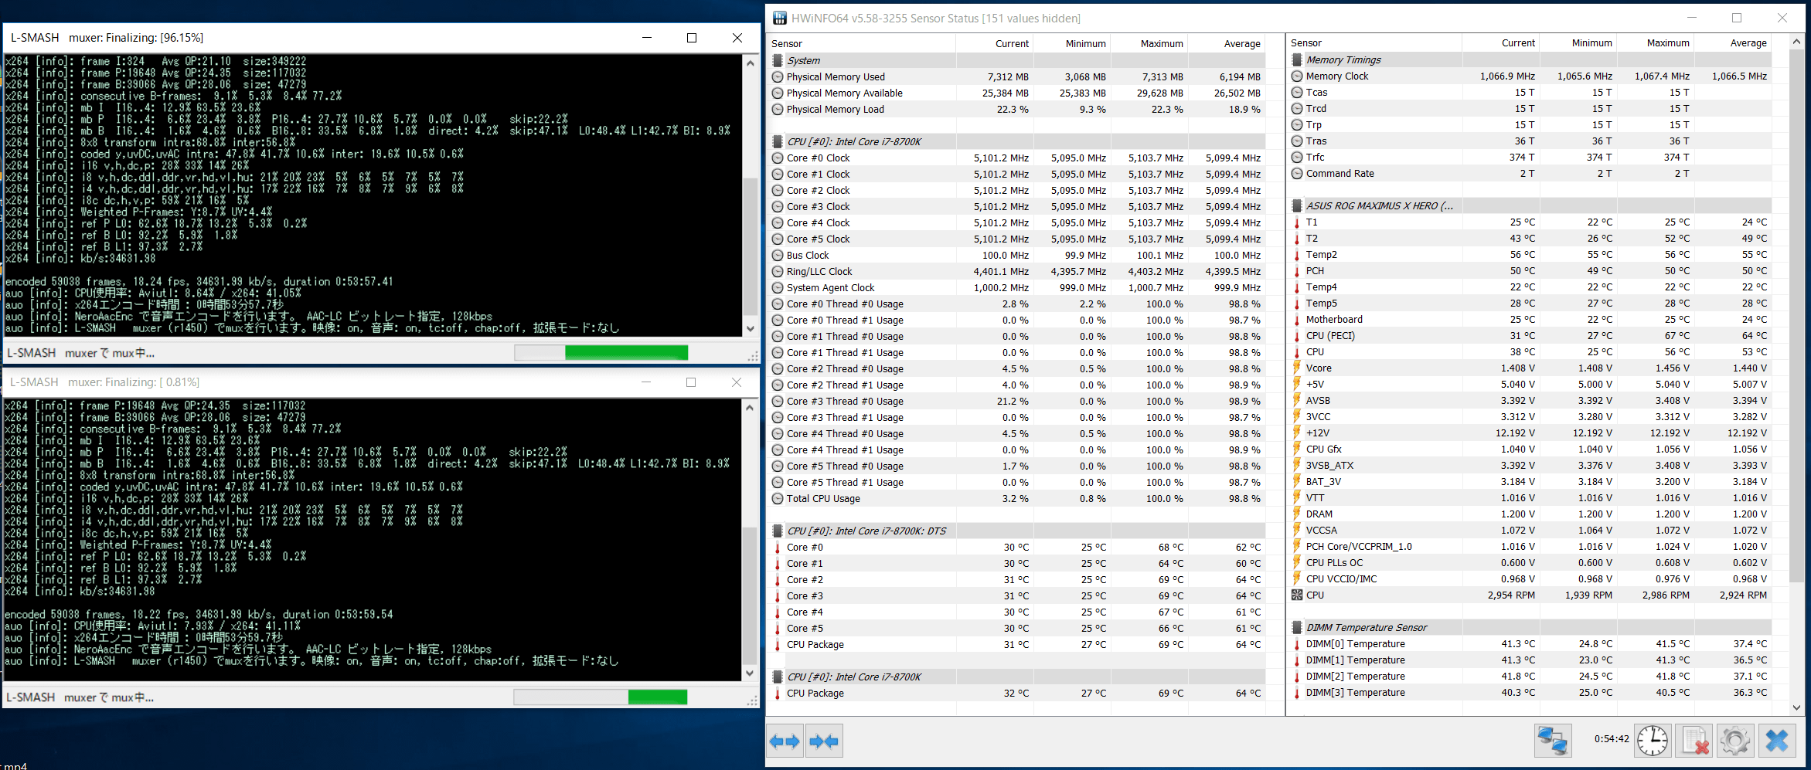Click scroll-up arrow in the 96.15% L-SMASH console

click(x=750, y=63)
